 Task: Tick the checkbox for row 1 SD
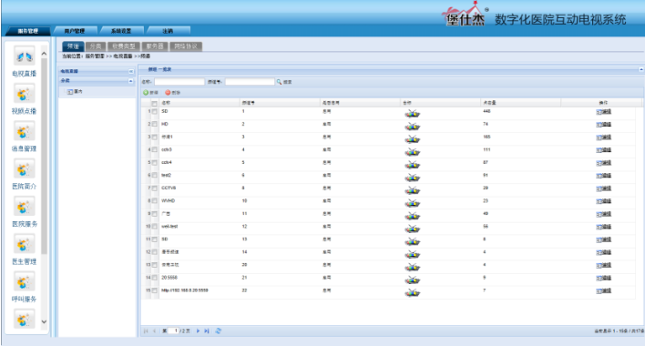click(155, 111)
